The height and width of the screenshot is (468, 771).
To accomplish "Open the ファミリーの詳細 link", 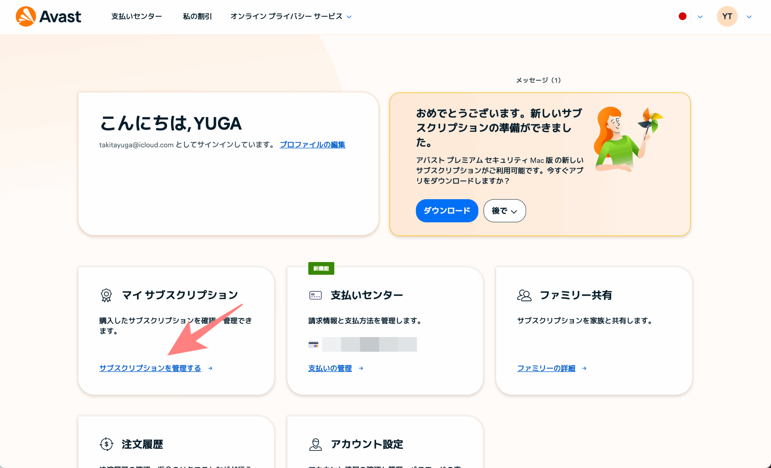I will [x=546, y=368].
